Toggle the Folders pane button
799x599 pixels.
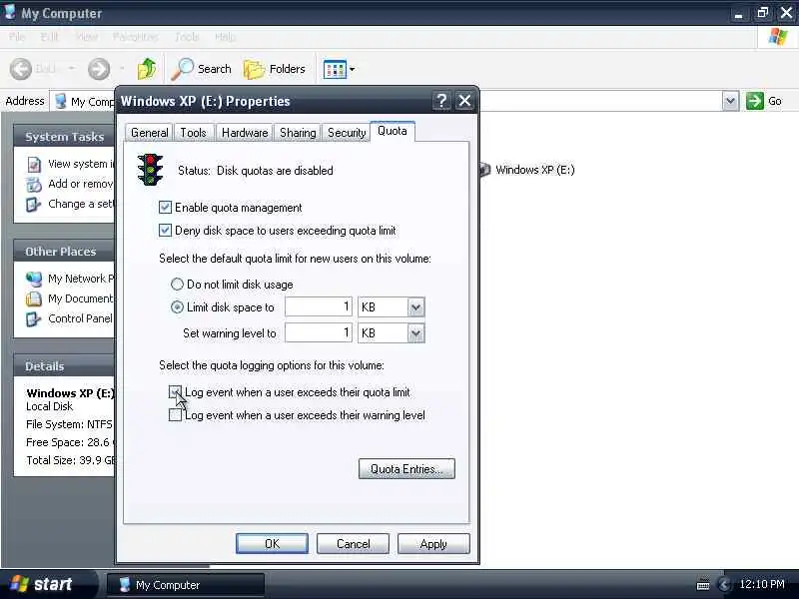(x=274, y=69)
